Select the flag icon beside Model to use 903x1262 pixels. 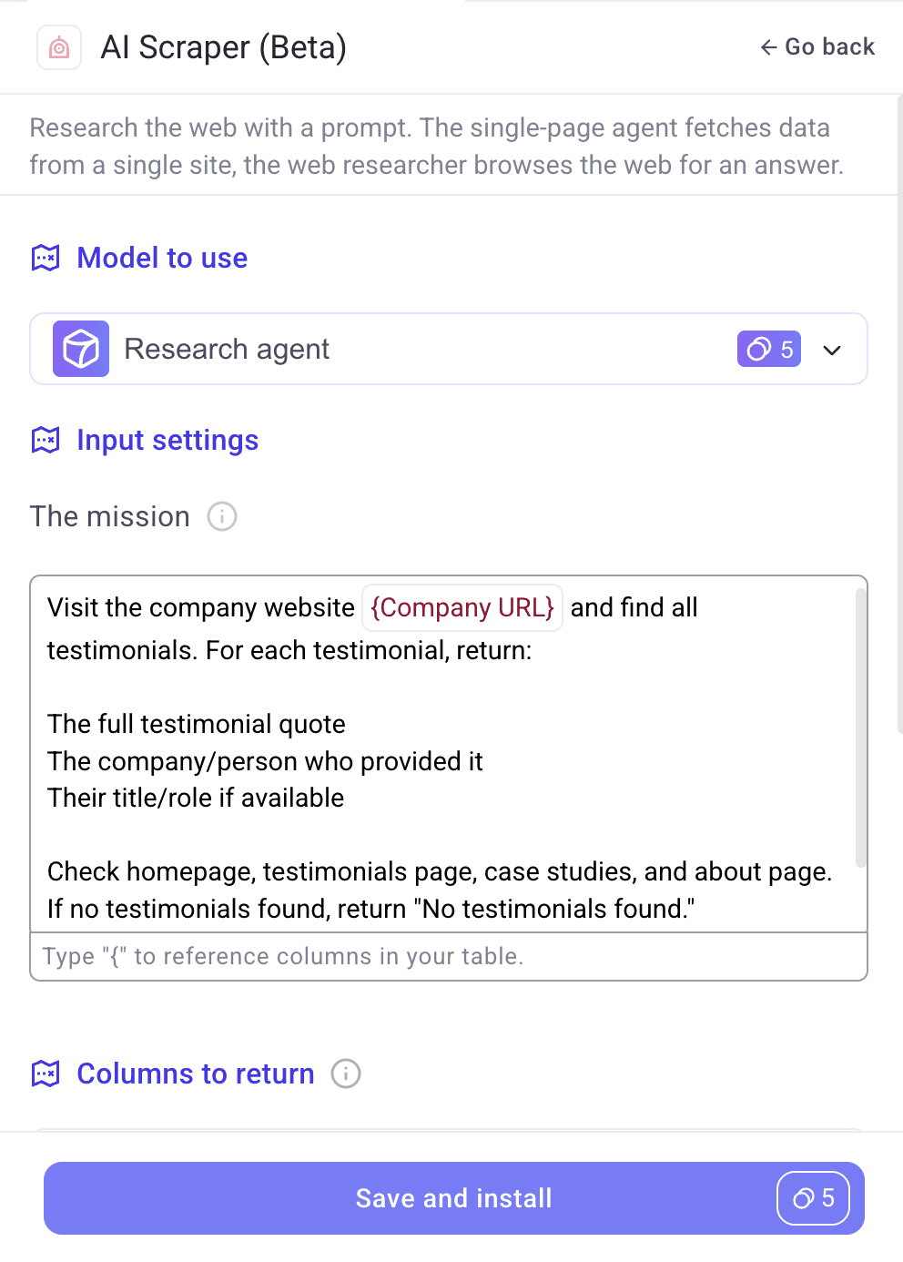[46, 258]
